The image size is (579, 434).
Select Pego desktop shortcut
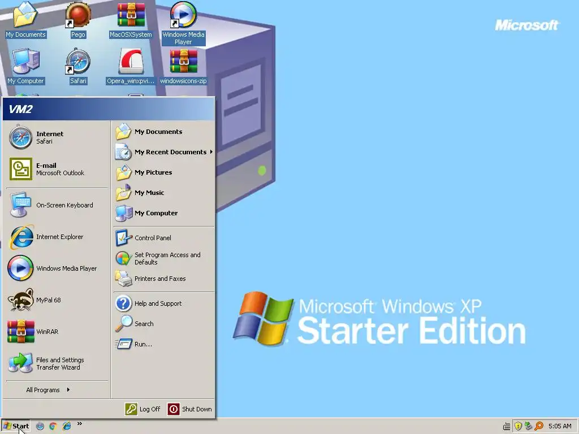tap(78, 20)
